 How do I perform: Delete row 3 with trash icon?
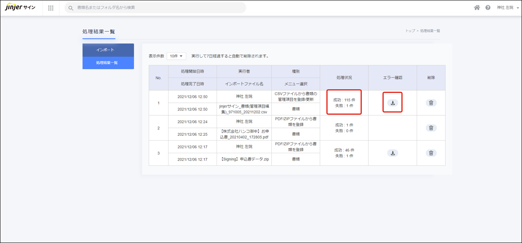point(431,153)
